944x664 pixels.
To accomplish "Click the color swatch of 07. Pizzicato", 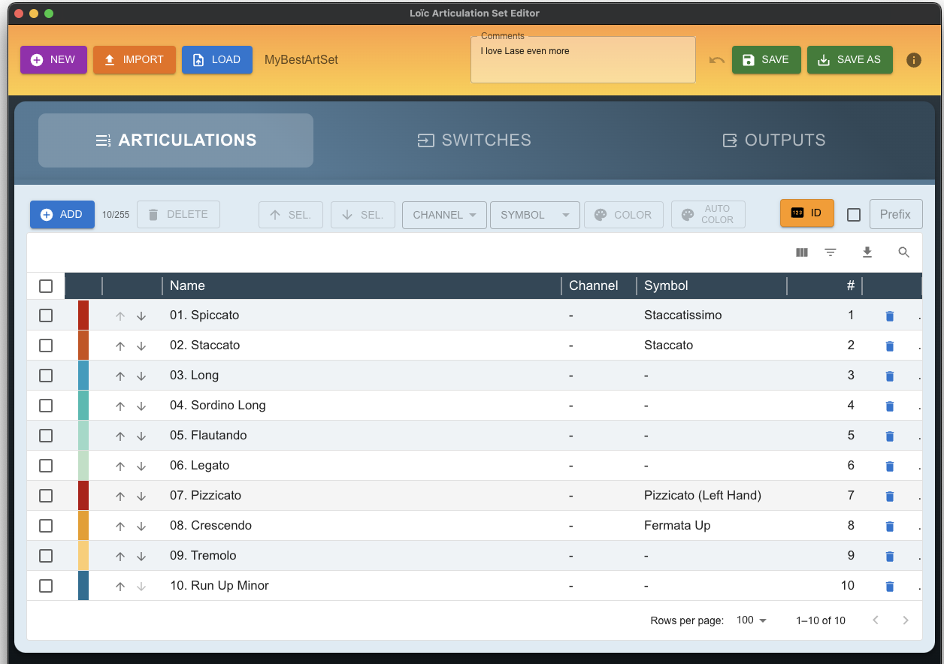I will point(83,496).
